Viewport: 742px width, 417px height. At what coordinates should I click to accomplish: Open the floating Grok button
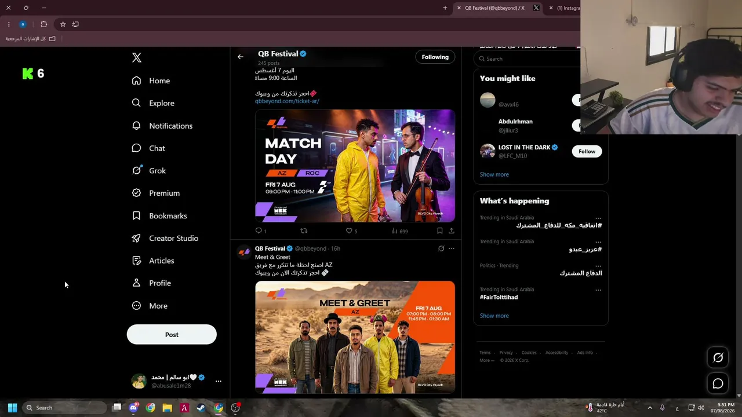(718, 358)
